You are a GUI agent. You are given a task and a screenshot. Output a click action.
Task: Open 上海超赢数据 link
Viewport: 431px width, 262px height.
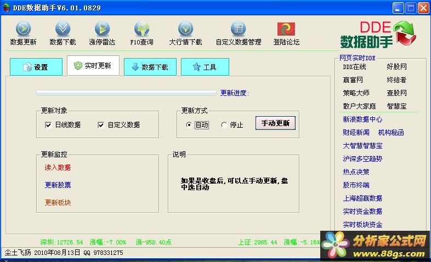[x=362, y=198]
